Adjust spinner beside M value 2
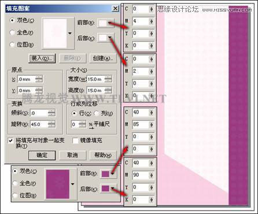258x214 pixels. pyautogui.click(x=152, y=71)
